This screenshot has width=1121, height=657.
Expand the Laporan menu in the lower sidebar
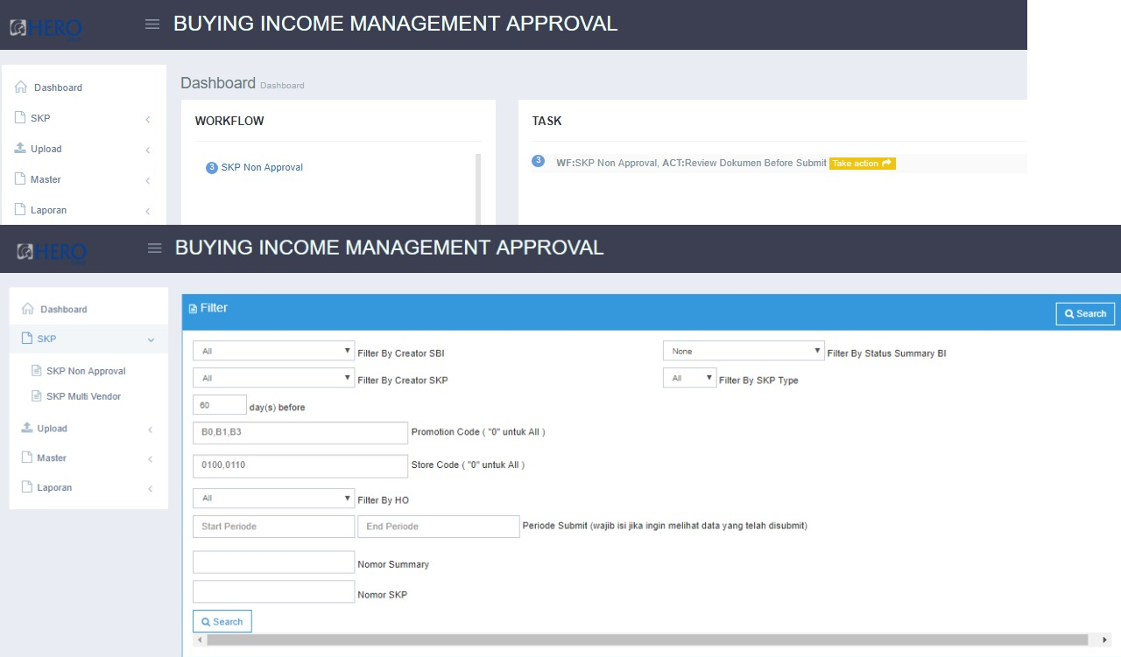(88, 487)
